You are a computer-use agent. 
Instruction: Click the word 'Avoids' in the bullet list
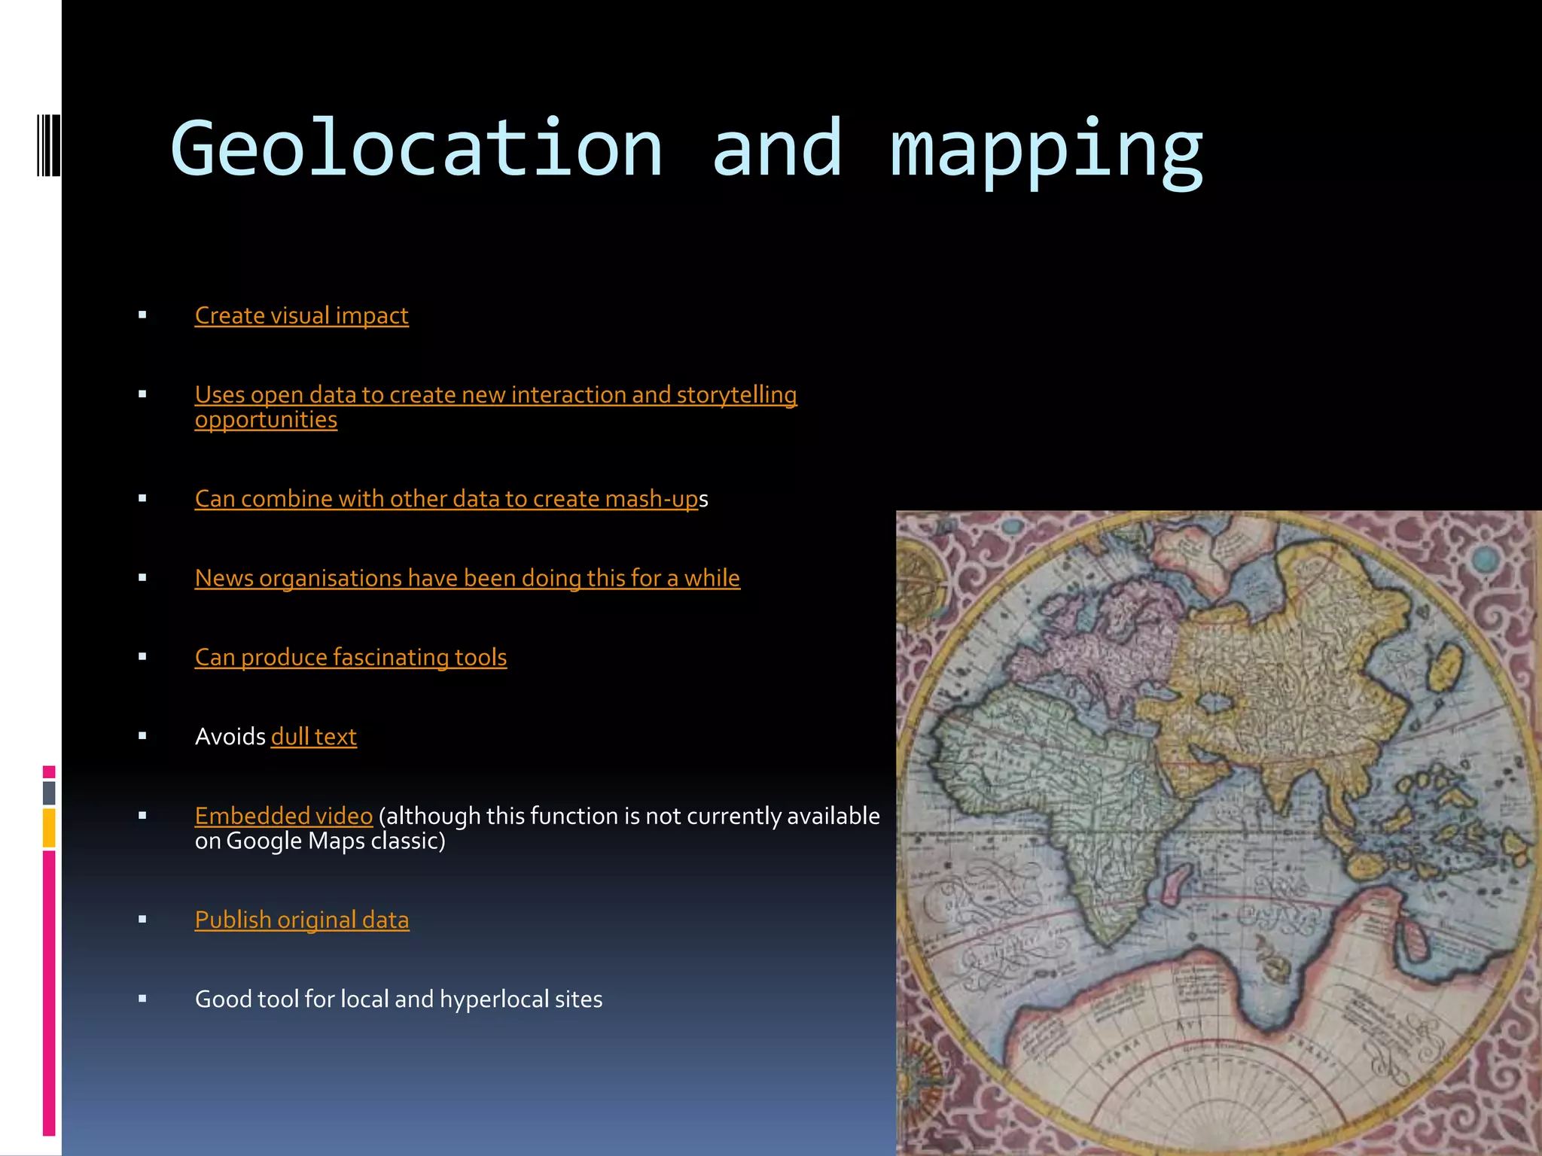click(230, 736)
